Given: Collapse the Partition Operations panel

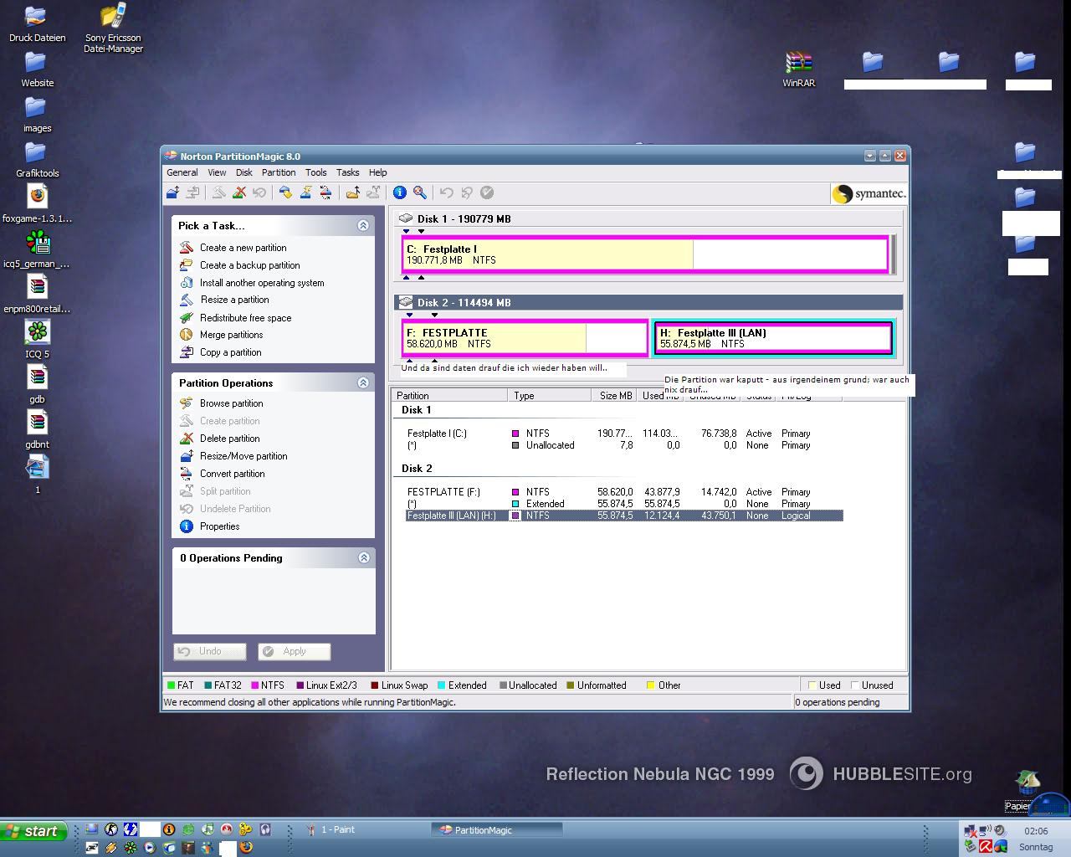Looking at the screenshot, I should (363, 382).
